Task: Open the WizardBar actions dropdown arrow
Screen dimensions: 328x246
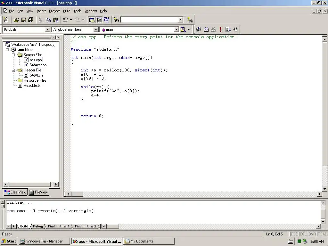Action: [x=189, y=29]
